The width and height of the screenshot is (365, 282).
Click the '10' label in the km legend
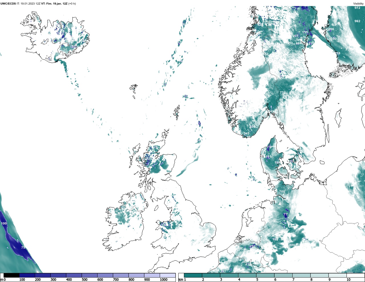[x=348, y=280]
